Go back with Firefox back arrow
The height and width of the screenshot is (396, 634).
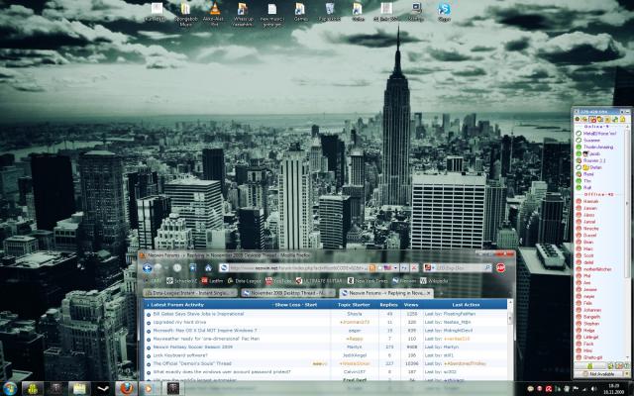pos(148,267)
